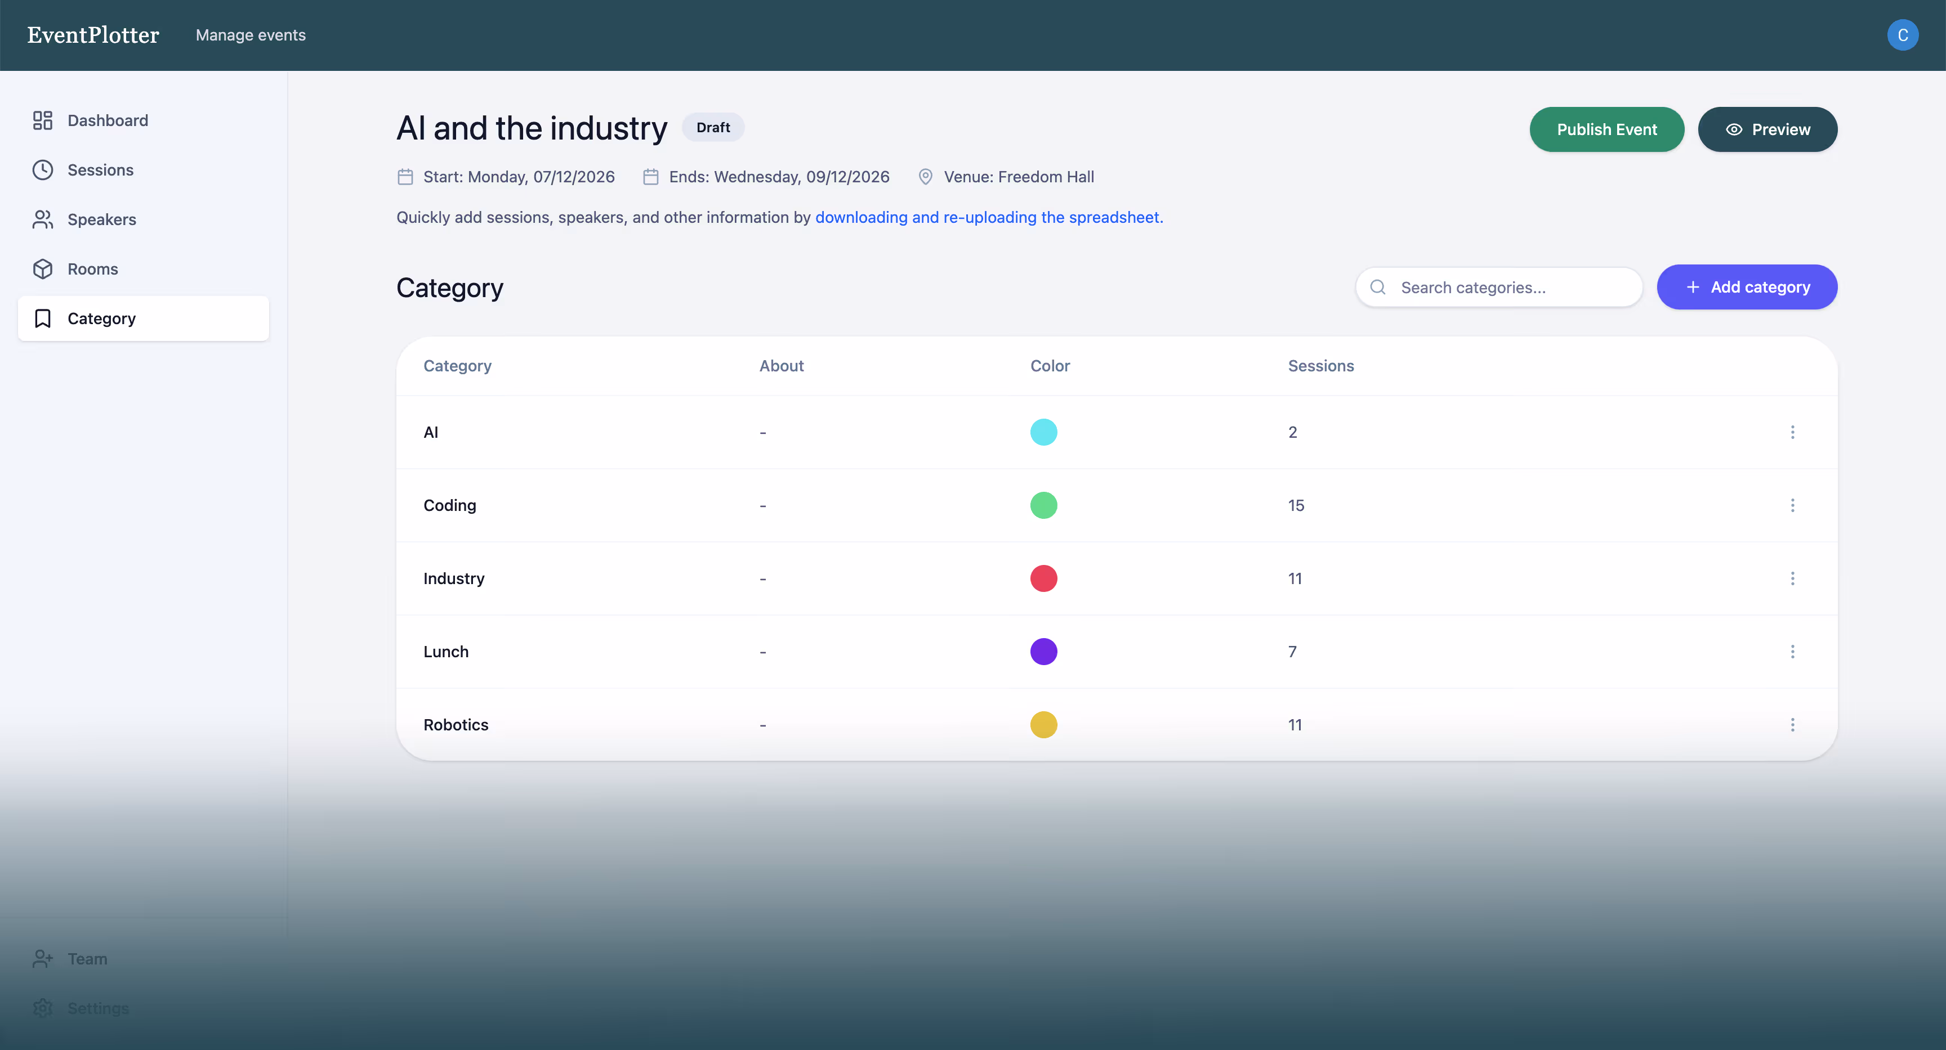
Task: Click the Speakers people icon
Action: pos(42,219)
